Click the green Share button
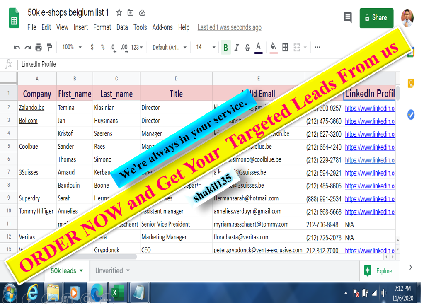This screenshot has height=304, width=424. click(376, 18)
